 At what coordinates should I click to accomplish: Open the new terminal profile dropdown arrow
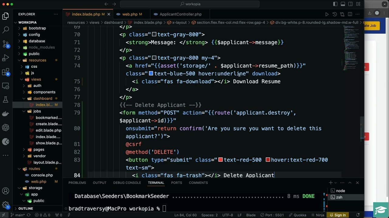point(336,183)
